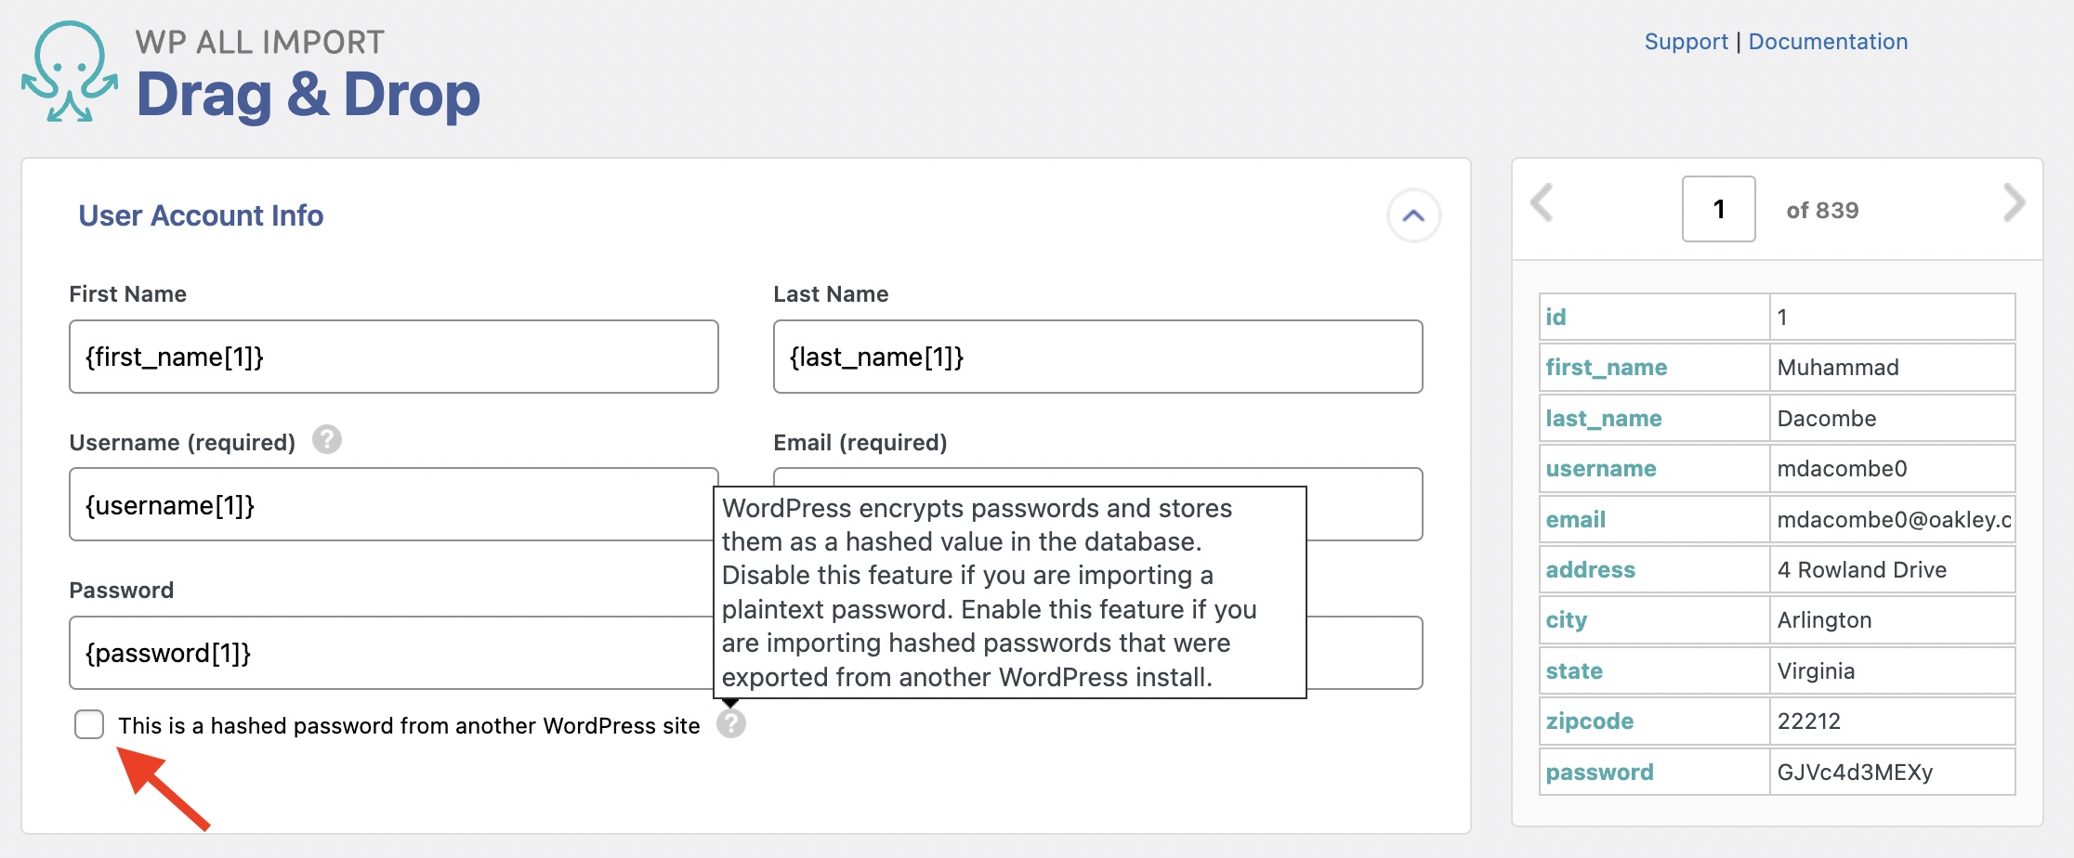Focus the Password input field
Image resolution: width=2074 pixels, height=858 pixels.
pos(390,654)
